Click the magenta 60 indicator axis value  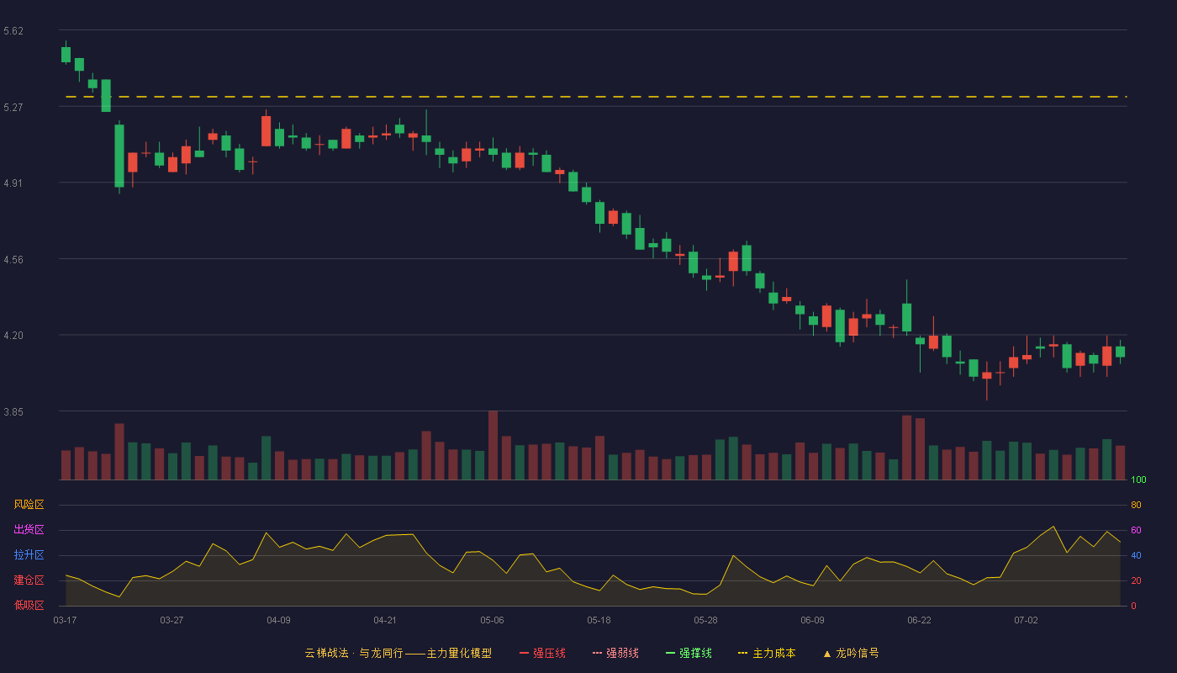click(1136, 530)
